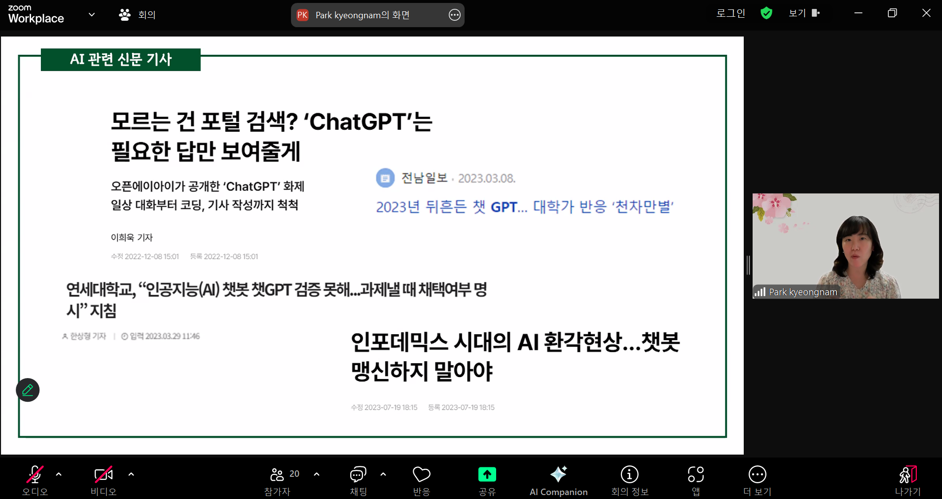Close the Zoom window
Screen dimensions: 942x499
pyautogui.click(x=926, y=13)
